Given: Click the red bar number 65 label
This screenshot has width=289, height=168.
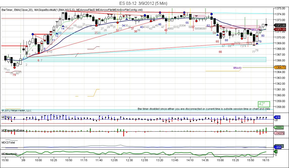Looking at the screenshot, I should point(217,41).
